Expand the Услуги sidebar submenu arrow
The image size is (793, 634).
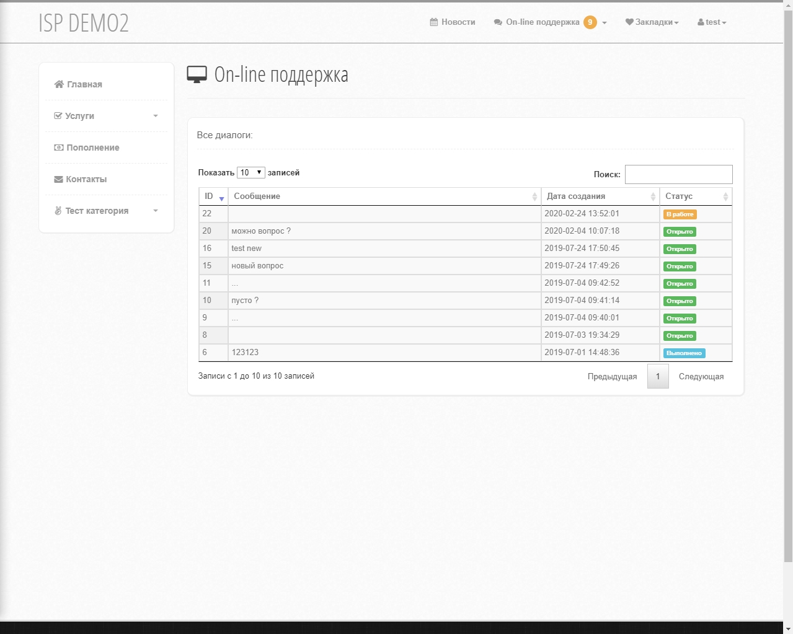(156, 116)
